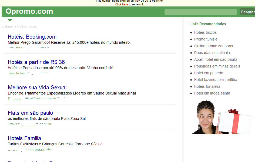Click the 'Click here' renew domain link

click(122, 4)
